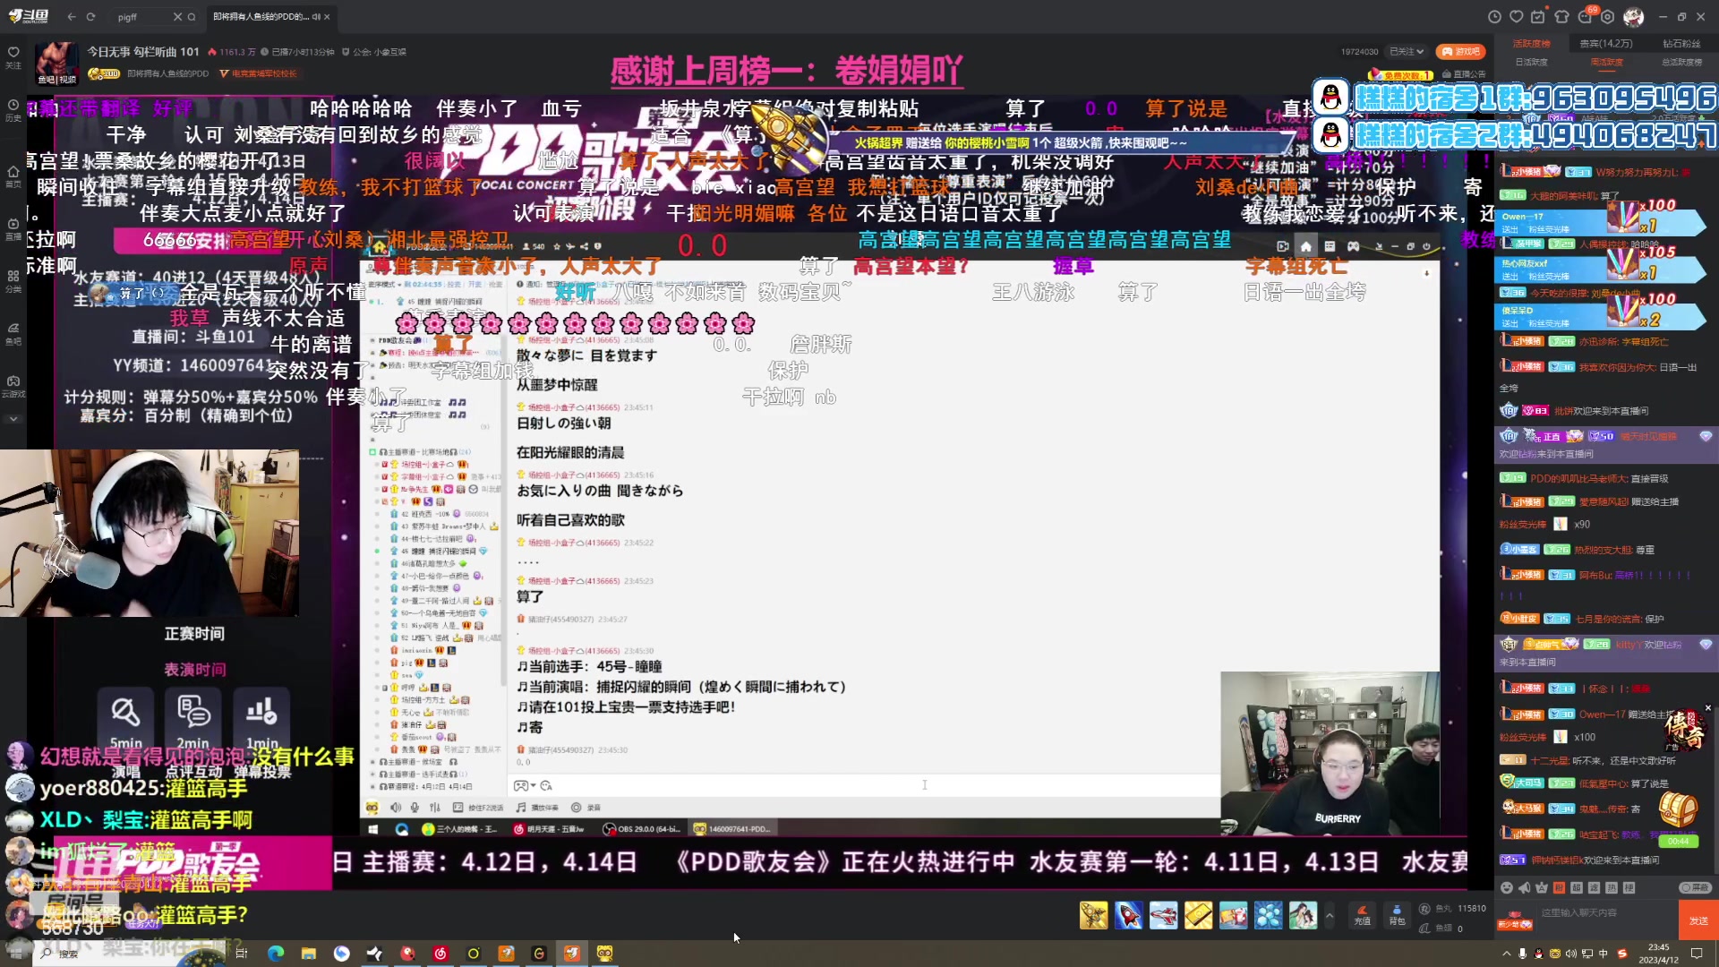Open the skin shirt icon in title bar
Viewport: 1719px width, 967px height.
pyautogui.click(x=1562, y=17)
